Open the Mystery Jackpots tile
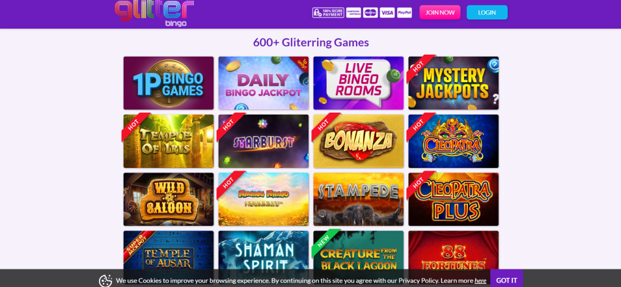 [454, 83]
